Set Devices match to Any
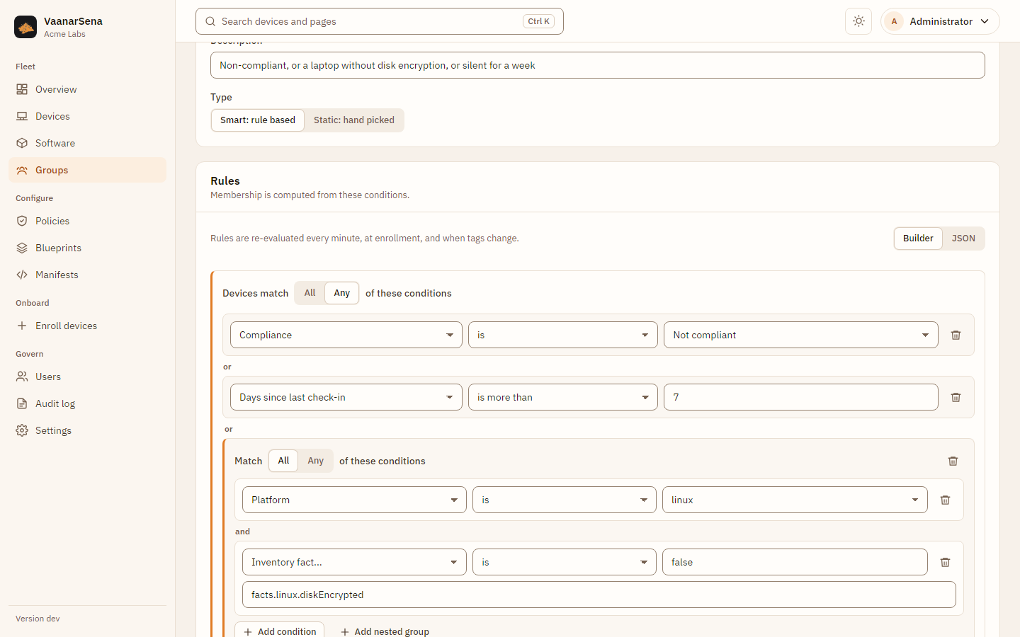 (x=342, y=293)
